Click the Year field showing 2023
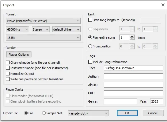 tap(156, 101)
